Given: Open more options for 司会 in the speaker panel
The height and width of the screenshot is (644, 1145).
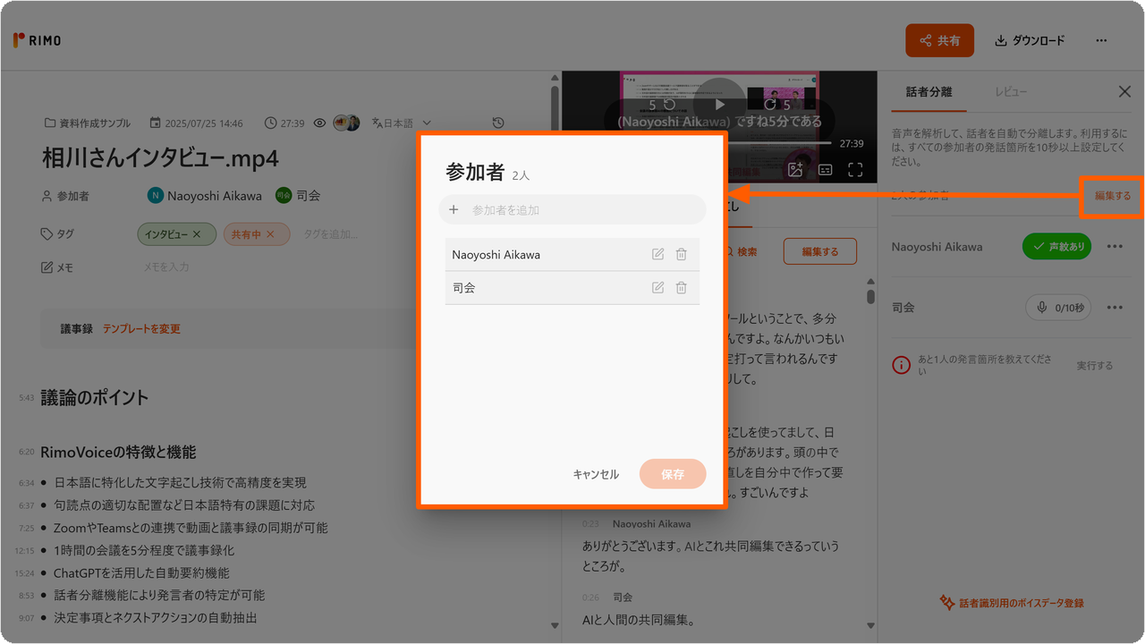Looking at the screenshot, I should (1115, 307).
